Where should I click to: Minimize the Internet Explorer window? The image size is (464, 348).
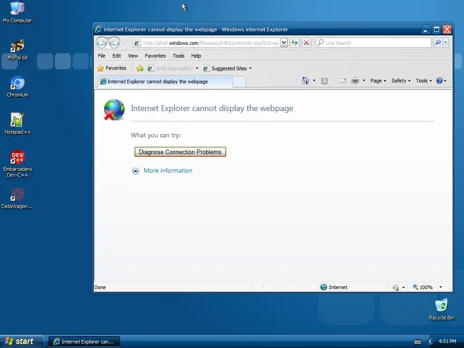425,29
